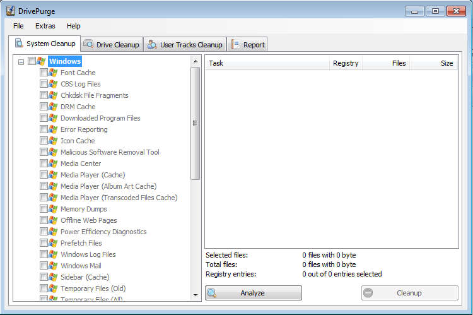Click the flag icon next to Media Player (Cache)
The image size is (473, 315).
coord(53,175)
